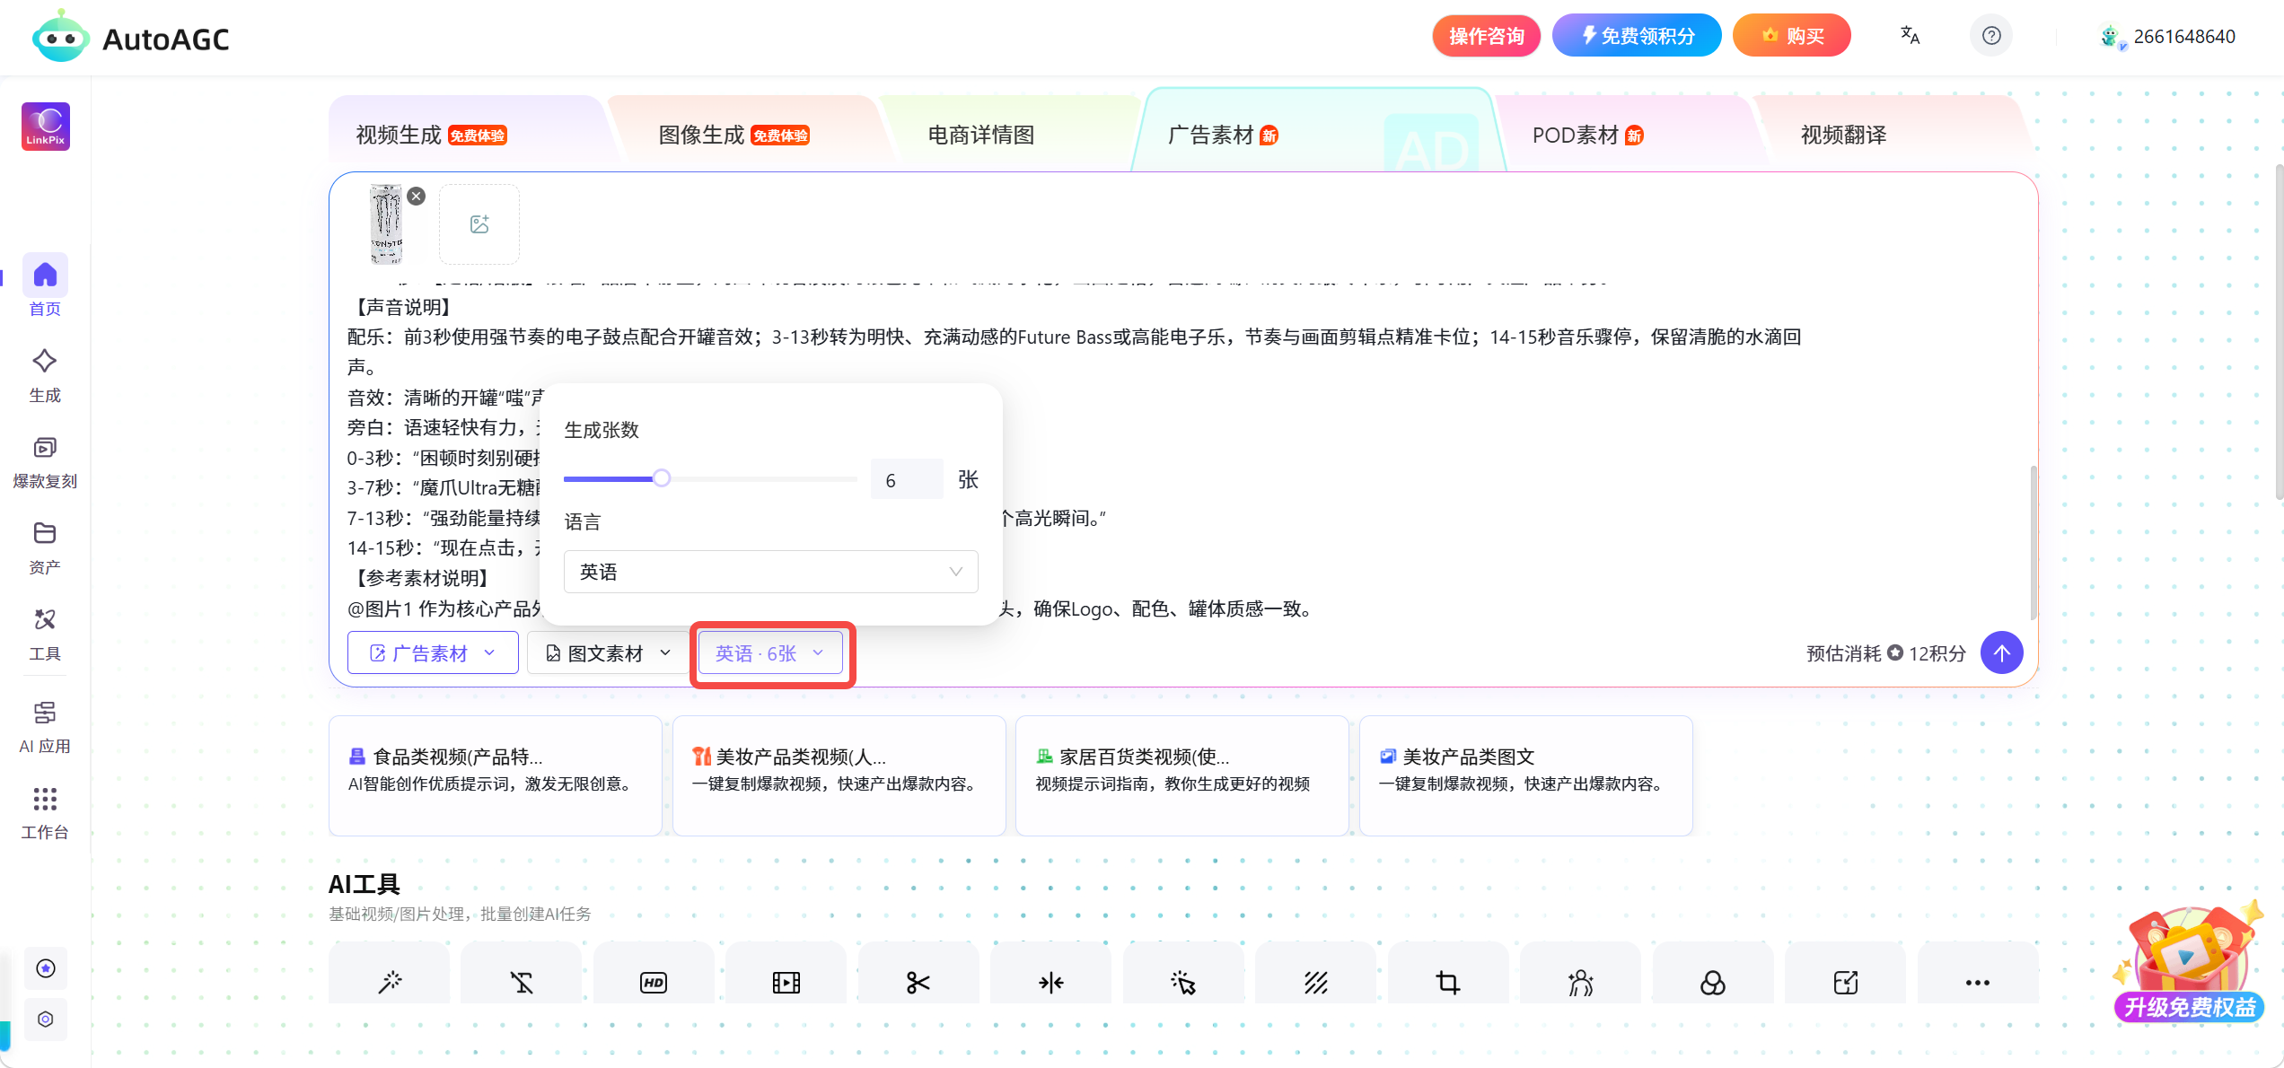Go to 首页 home in sidebar

45,285
